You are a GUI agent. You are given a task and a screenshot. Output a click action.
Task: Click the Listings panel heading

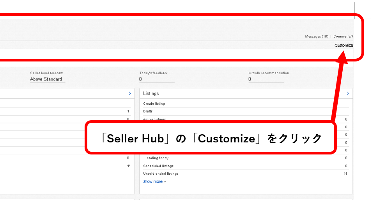click(x=151, y=93)
